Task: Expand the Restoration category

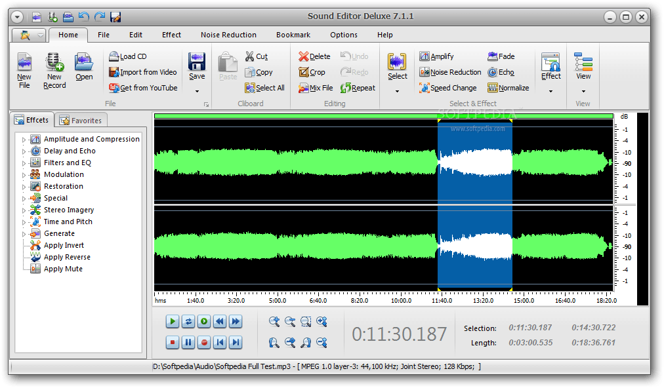Action: click(x=24, y=187)
